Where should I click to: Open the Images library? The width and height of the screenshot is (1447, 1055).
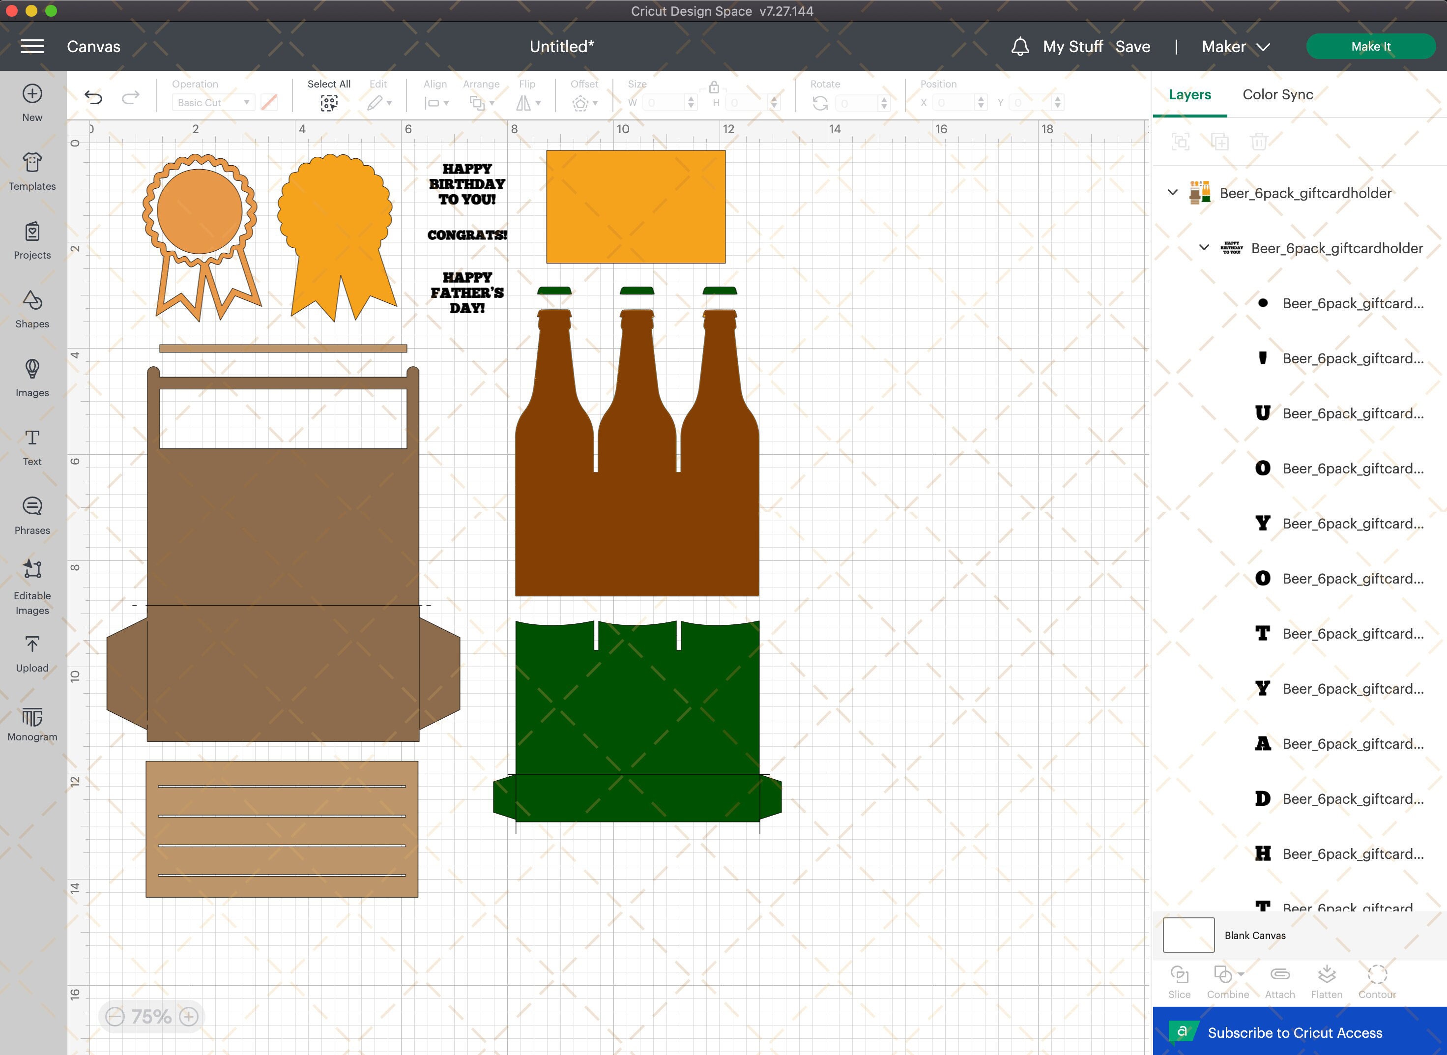[32, 378]
